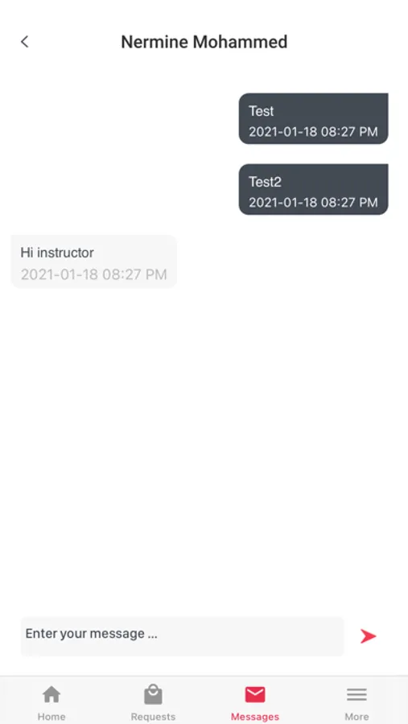Tap the Nermine Mohammed chat title

tap(204, 42)
